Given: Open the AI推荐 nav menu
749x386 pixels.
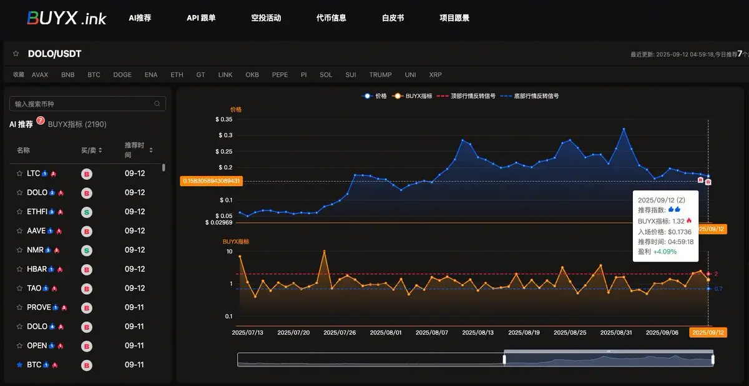Looking at the screenshot, I should point(140,18).
